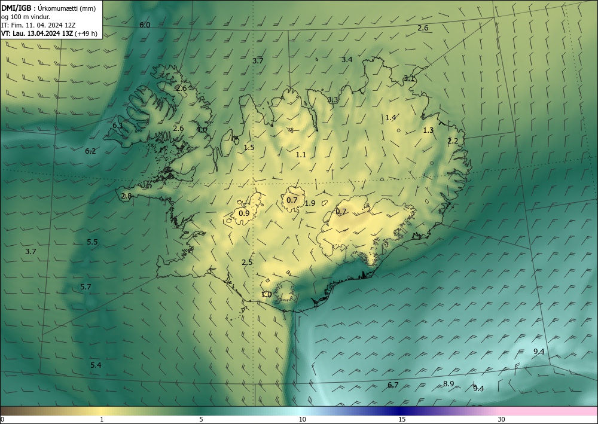
Task: Click the color scale label 10
Action: (x=302, y=420)
